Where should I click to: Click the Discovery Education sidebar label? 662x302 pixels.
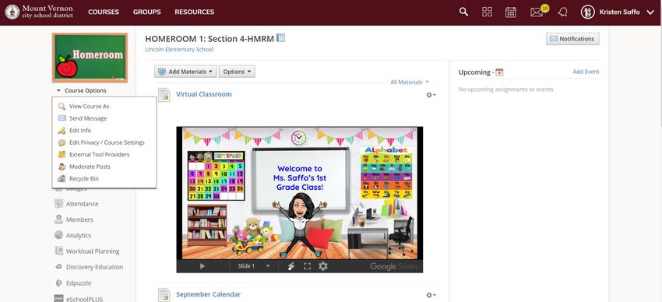(94, 267)
